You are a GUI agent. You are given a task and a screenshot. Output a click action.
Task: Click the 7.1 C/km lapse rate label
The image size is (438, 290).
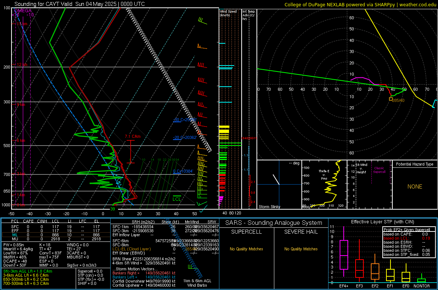point(133,136)
